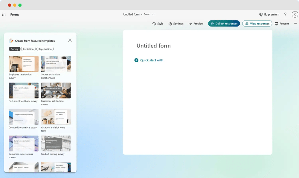This screenshot has height=178, width=299.
Task: Switch to Registration templates filter
Action: [45, 49]
